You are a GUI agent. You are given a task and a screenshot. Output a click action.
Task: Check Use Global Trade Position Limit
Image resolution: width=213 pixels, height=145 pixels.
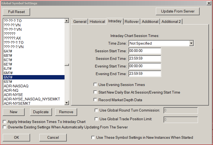point(96,119)
